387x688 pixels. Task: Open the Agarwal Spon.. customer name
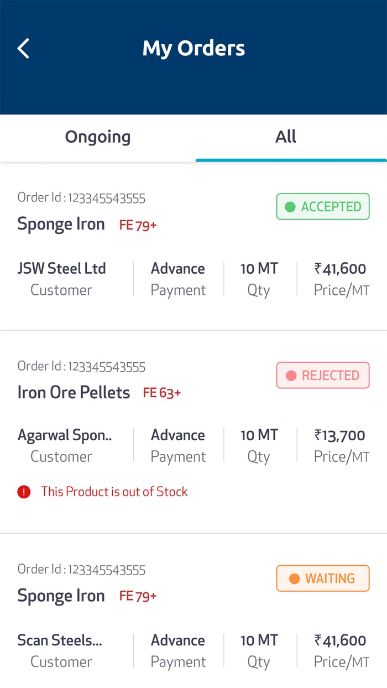click(x=65, y=435)
